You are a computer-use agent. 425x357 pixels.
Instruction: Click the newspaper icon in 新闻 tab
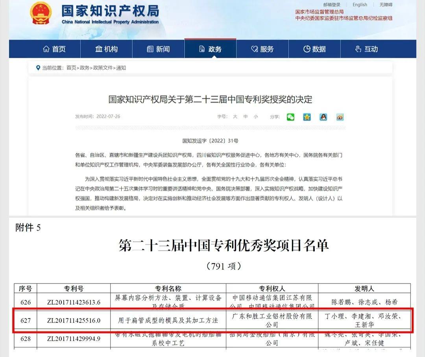click(x=150, y=49)
